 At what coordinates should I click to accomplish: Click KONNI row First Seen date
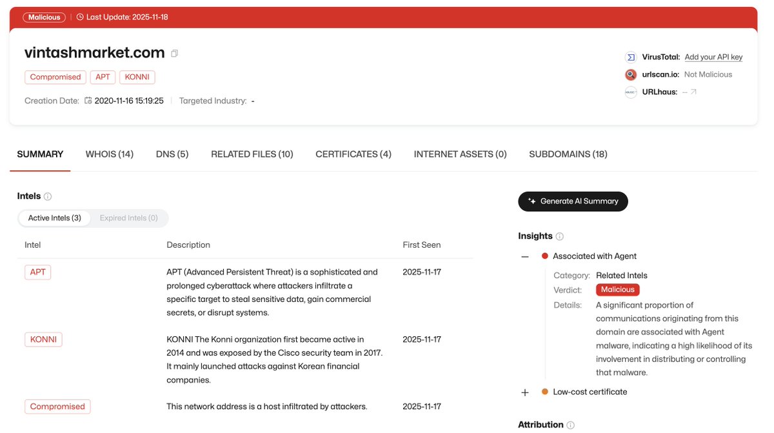pos(422,339)
